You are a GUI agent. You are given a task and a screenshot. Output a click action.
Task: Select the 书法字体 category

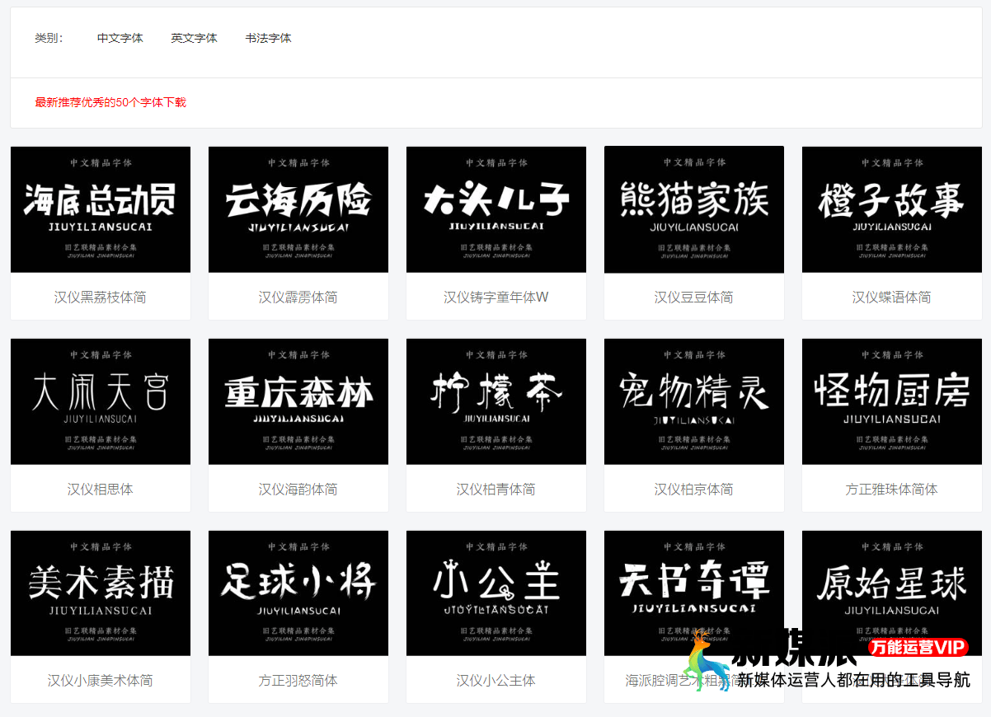[x=268, y=38]
